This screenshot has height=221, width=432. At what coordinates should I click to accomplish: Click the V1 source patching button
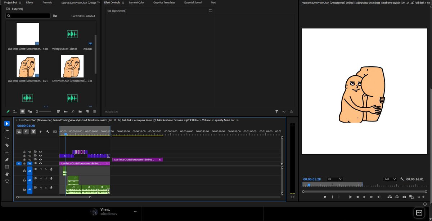[x=19, y=163]
